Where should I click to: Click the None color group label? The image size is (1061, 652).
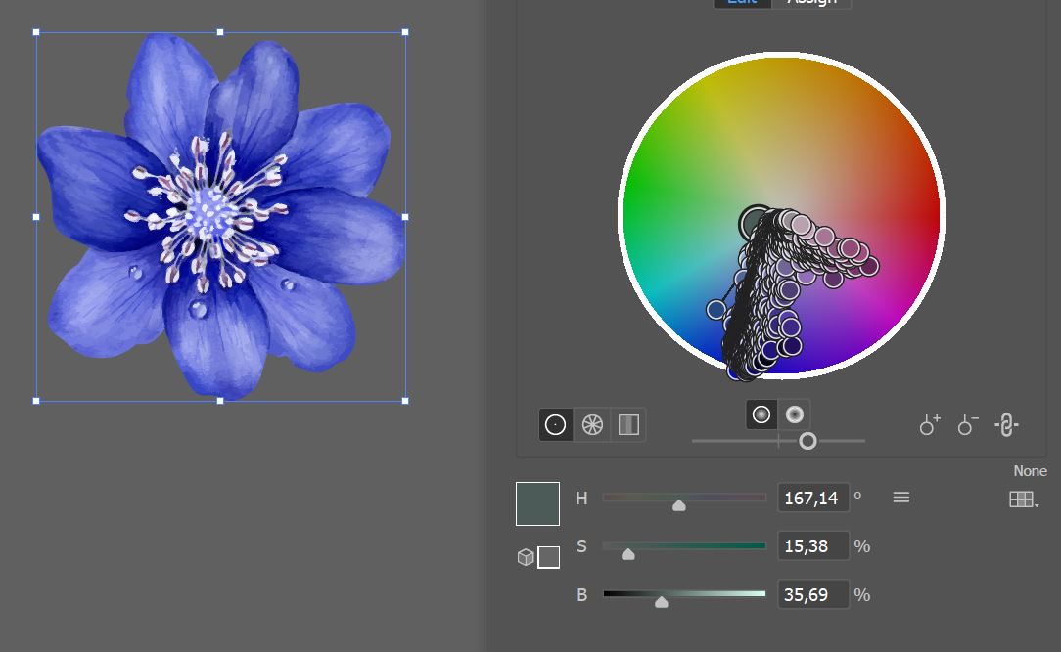[x=1030, y=470]
